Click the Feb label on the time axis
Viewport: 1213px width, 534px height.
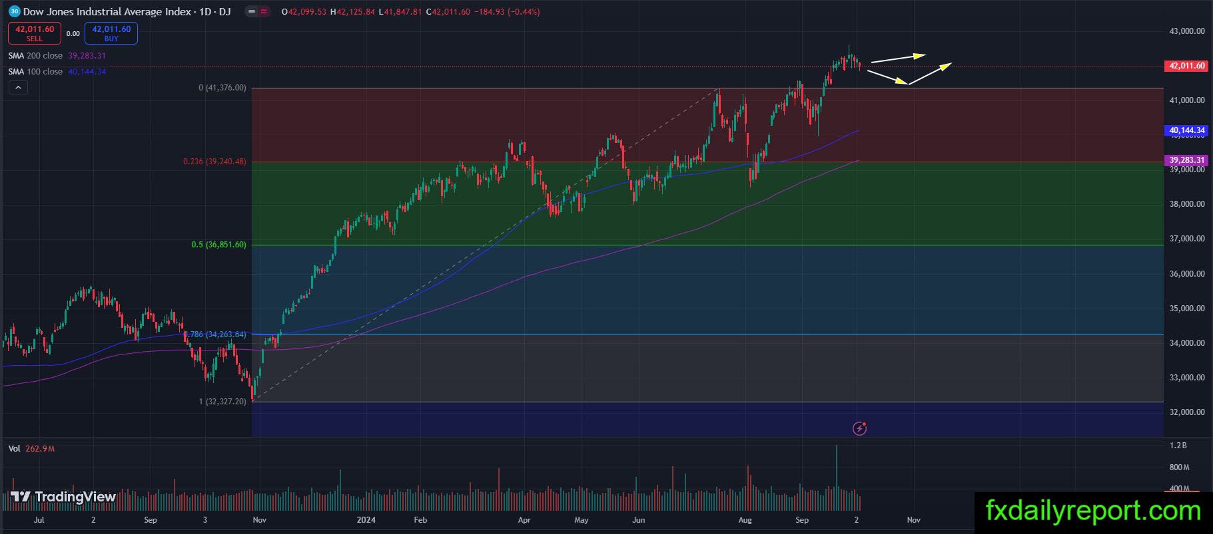420,520
